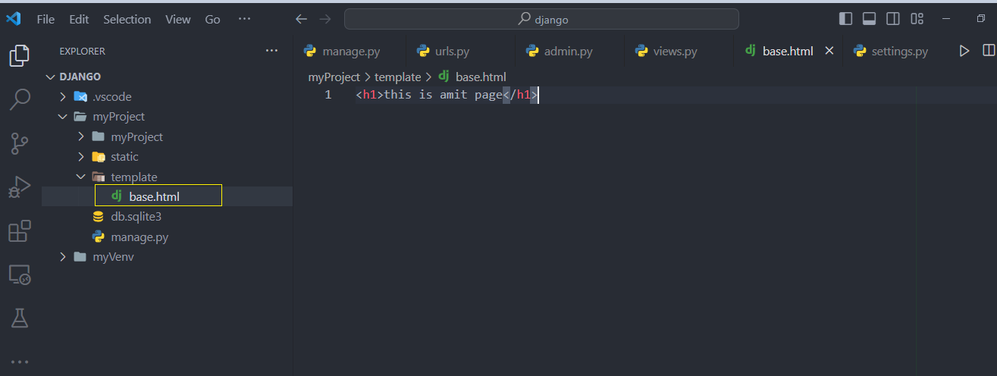Click the template breadcrumb link
The image size is (997, 376).
point(397,77)
